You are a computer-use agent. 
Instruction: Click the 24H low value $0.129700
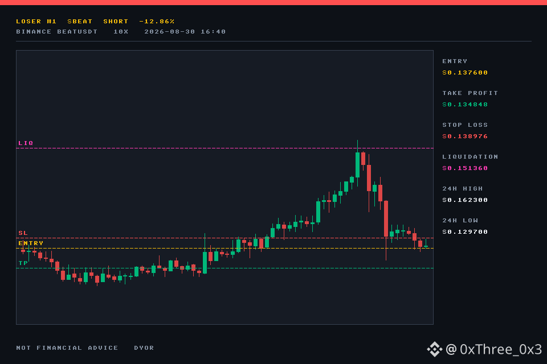(465, 232)
